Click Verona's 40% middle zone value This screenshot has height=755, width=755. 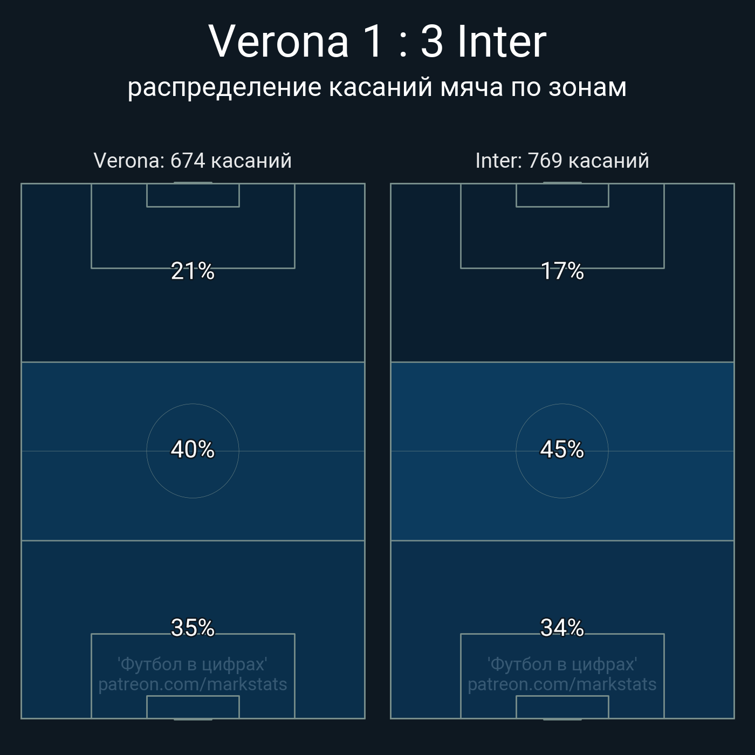point(193,449)
